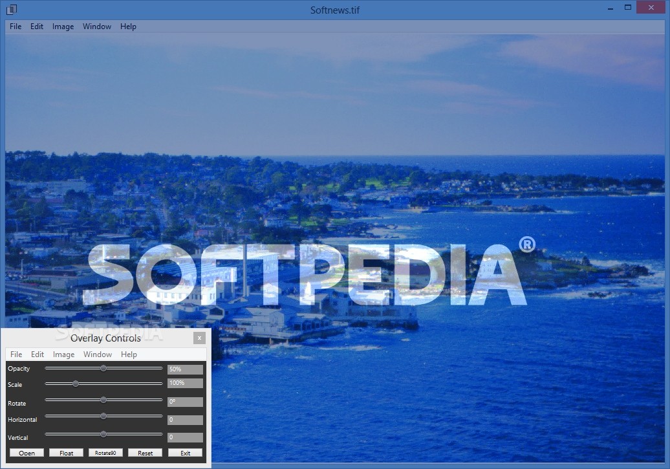Open Image menu in Softnews.tif window

point(63,27)
